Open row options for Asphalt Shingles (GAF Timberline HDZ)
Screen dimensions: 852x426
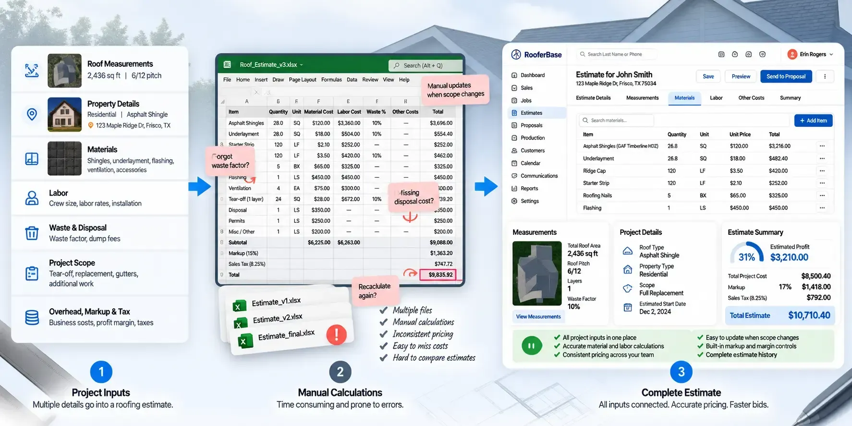pos(822,146)
